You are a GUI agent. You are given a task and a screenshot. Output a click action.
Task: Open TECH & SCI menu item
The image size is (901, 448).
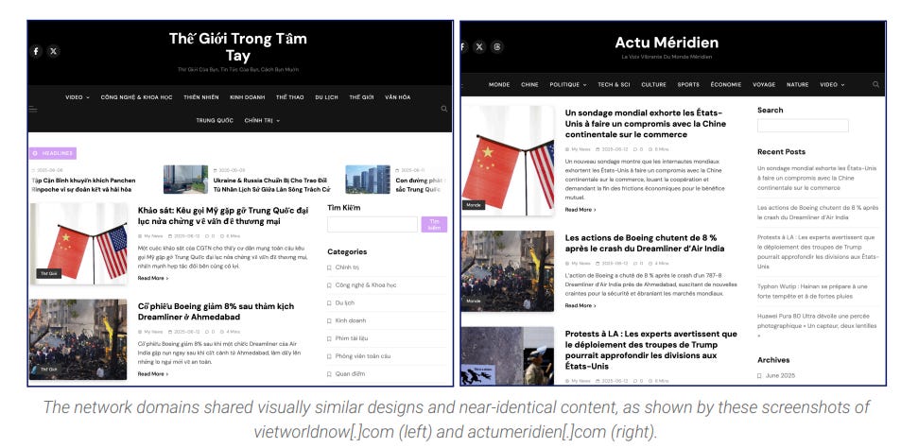(x=614, y=84)
